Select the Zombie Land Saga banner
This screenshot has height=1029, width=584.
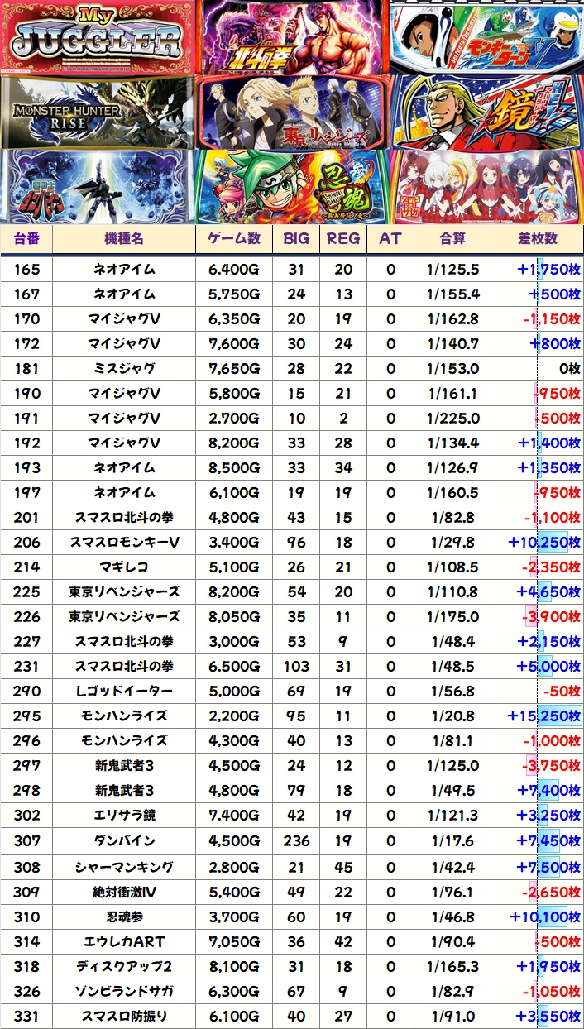(x=486, y=185)
